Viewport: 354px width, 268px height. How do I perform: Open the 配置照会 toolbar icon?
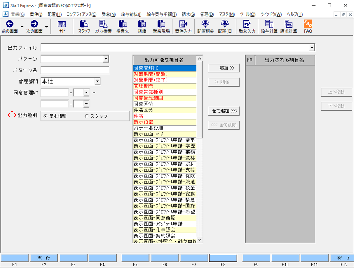[x=206, y=27]
